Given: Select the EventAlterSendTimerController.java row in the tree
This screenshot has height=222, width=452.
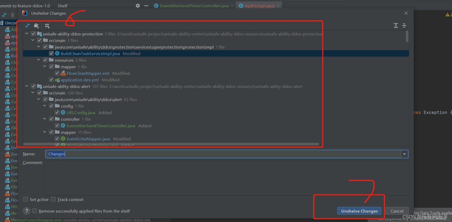Looking at the screenshot, I should [215, 126].
